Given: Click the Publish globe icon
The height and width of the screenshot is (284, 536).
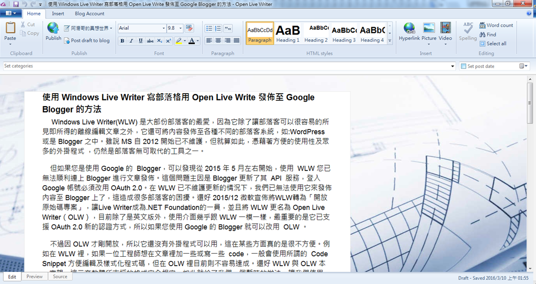Looking at the screenshot, I should click(x=53, y=29).
